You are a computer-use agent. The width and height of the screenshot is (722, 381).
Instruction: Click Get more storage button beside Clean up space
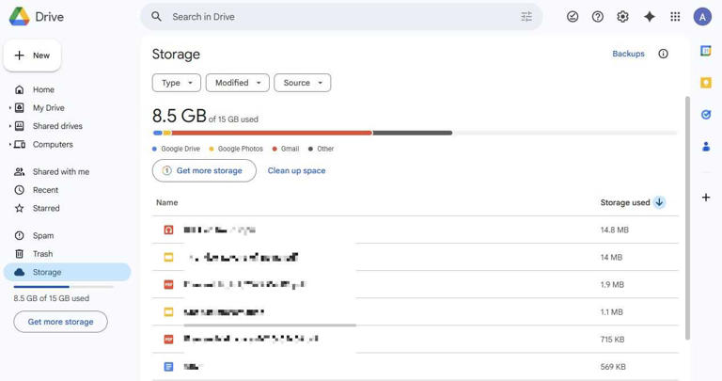point(204,170)
